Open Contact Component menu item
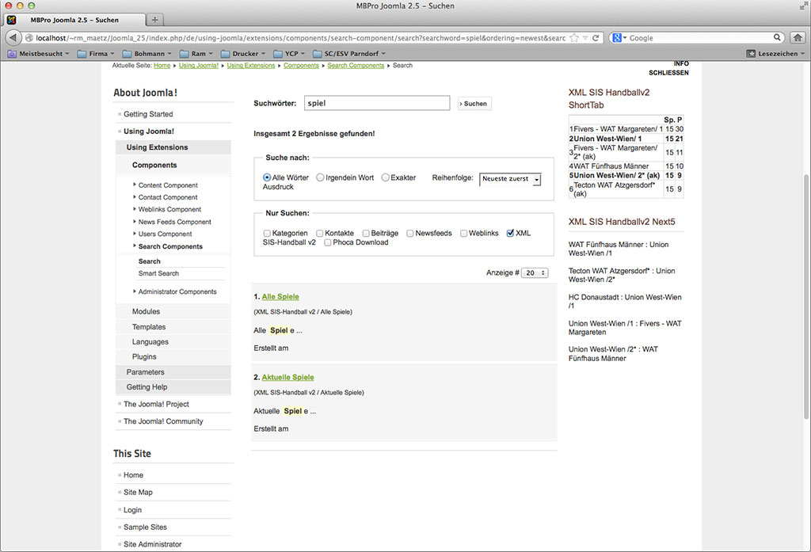This screenshot has height=552, width=811. [168, 197]
